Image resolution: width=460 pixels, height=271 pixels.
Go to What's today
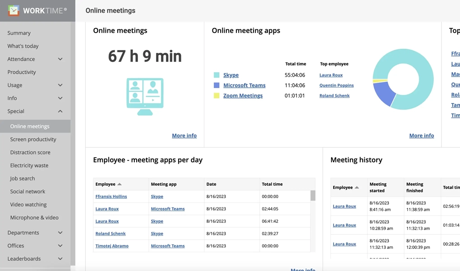(x=23, y=46)
